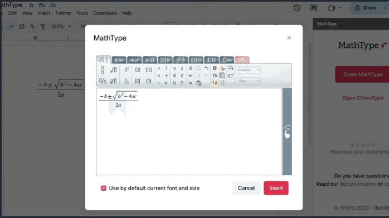Switch to the brackets and accents tab
This screenshot has height=218, width=389.
(196, 60)
